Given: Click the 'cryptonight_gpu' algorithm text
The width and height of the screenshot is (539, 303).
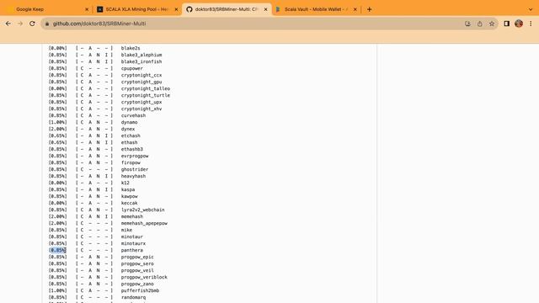Looking at the screenshot, I should (141, 82).
